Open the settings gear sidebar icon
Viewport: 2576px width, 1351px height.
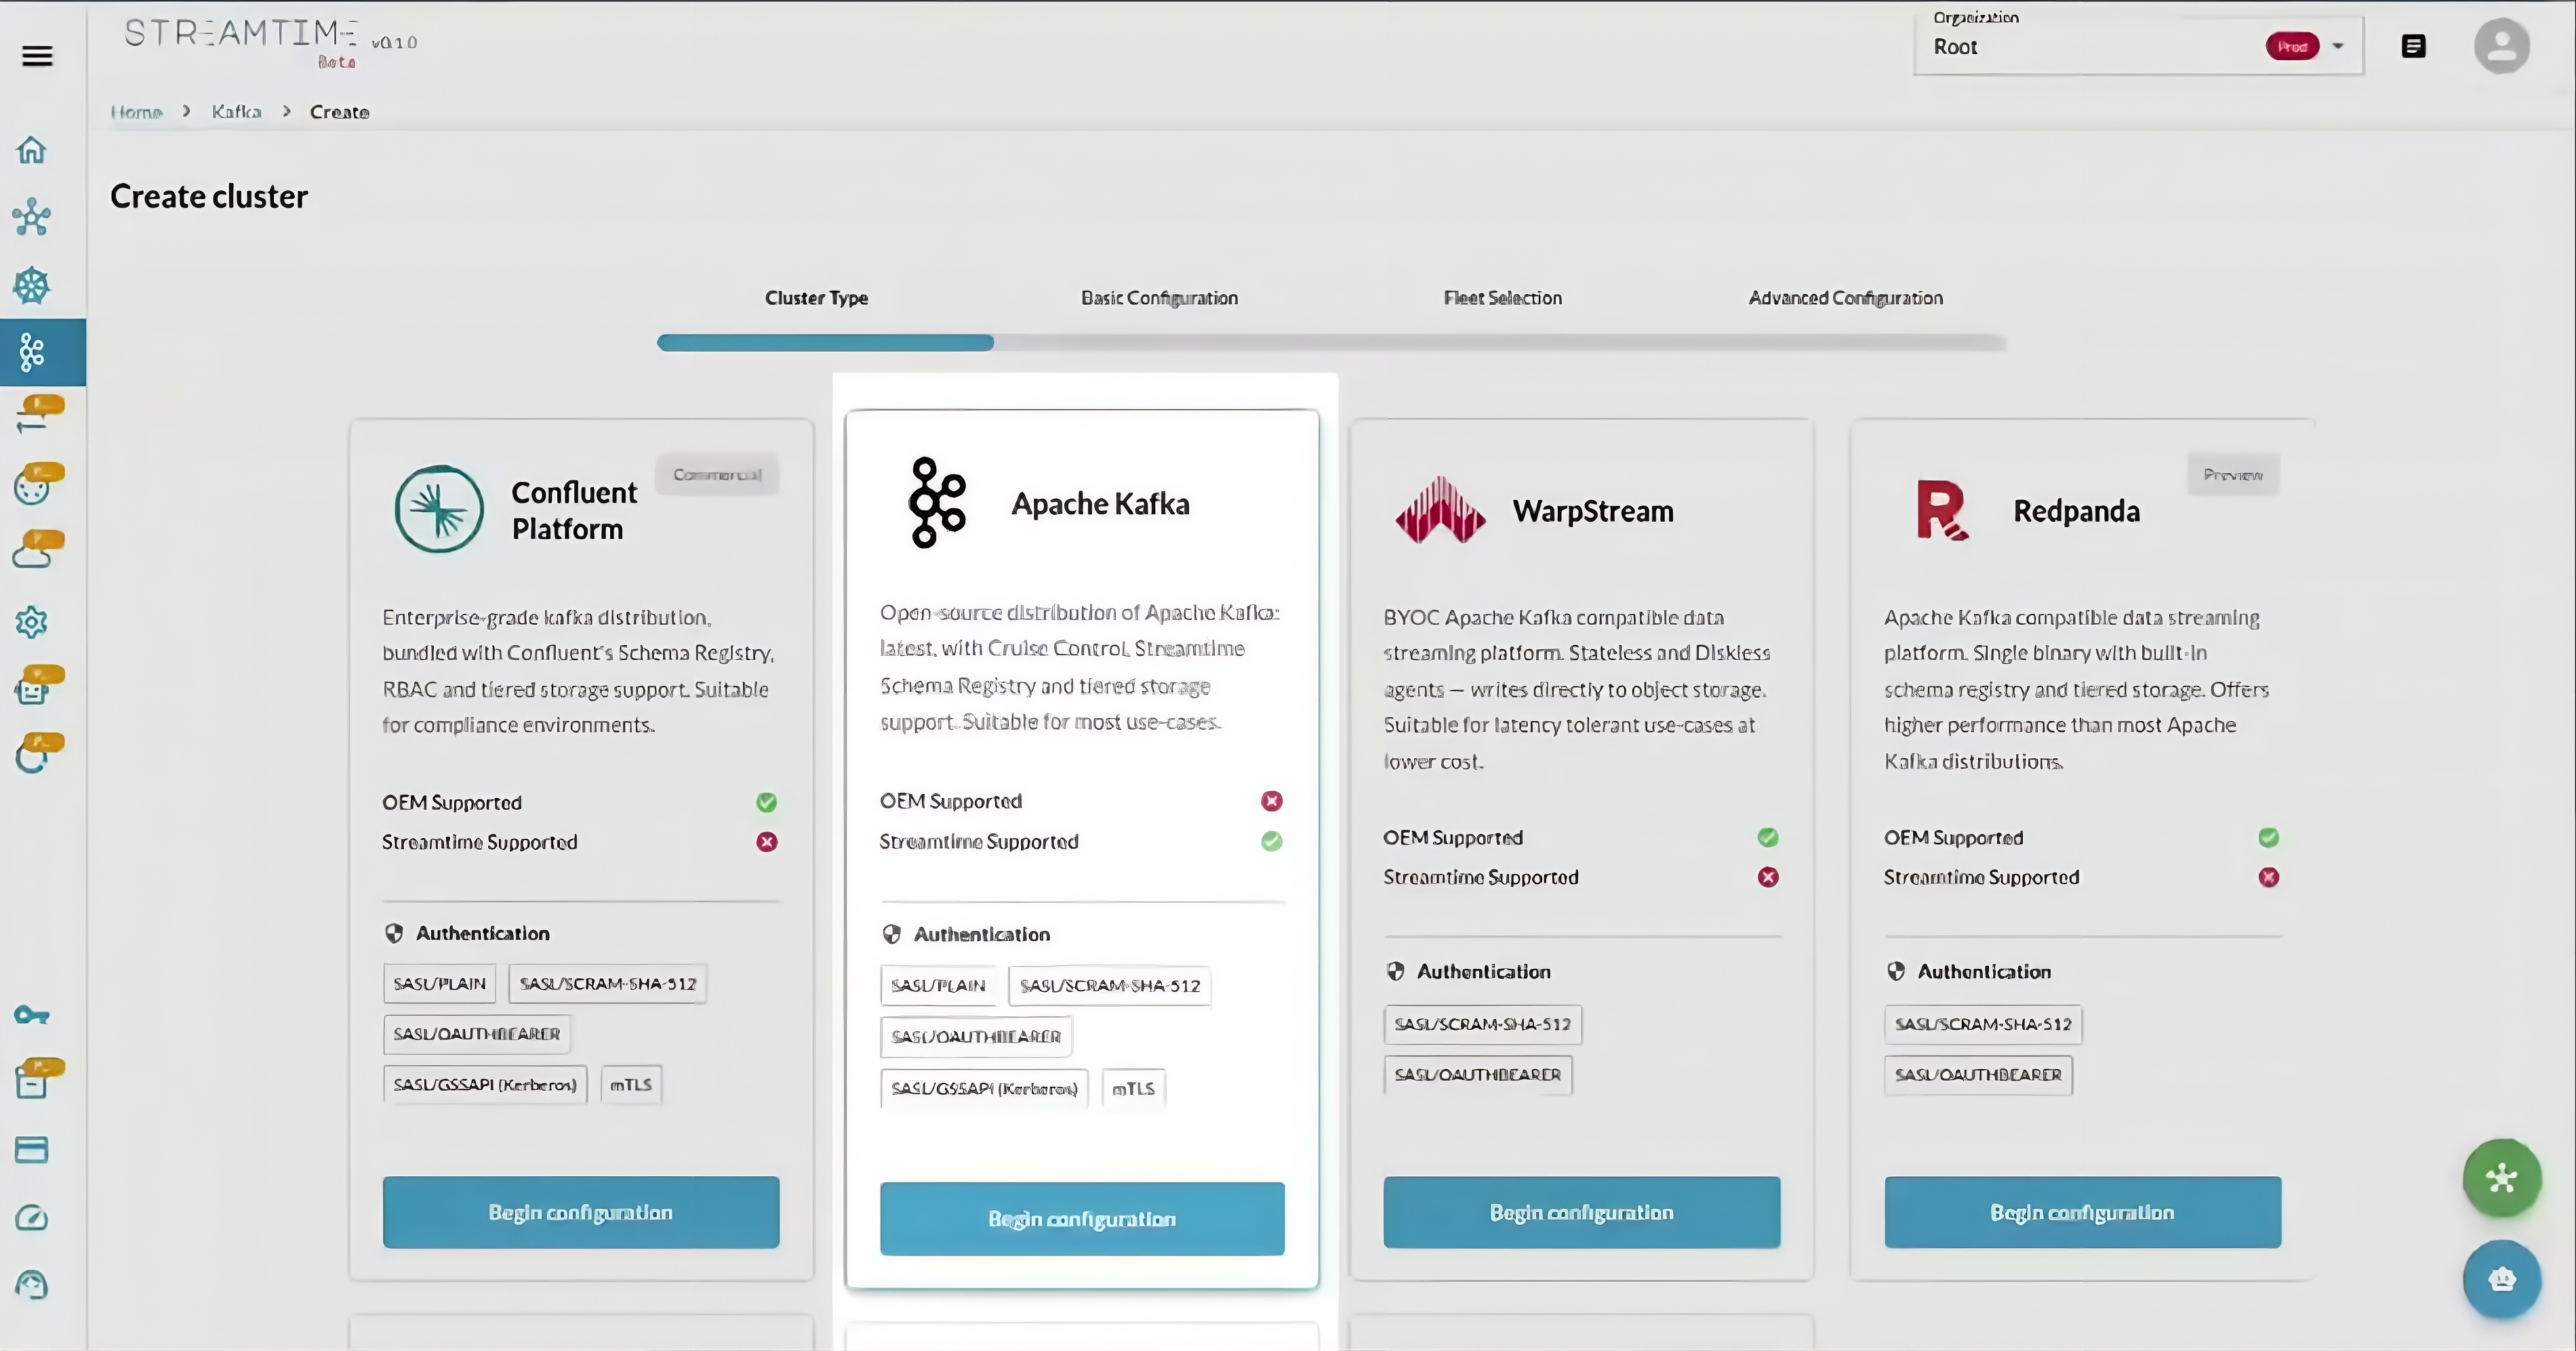[x=32, y=623]
